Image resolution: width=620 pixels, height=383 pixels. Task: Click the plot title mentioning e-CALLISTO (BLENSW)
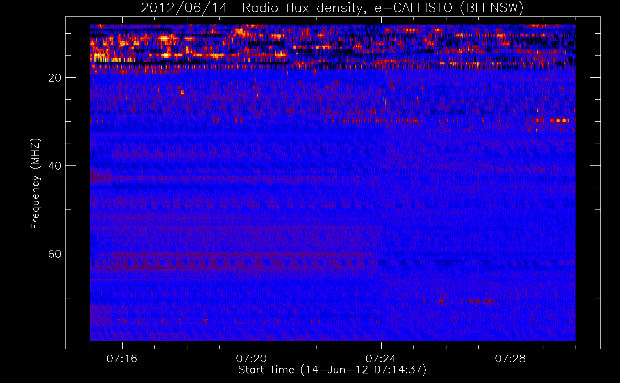pos(332,8)
